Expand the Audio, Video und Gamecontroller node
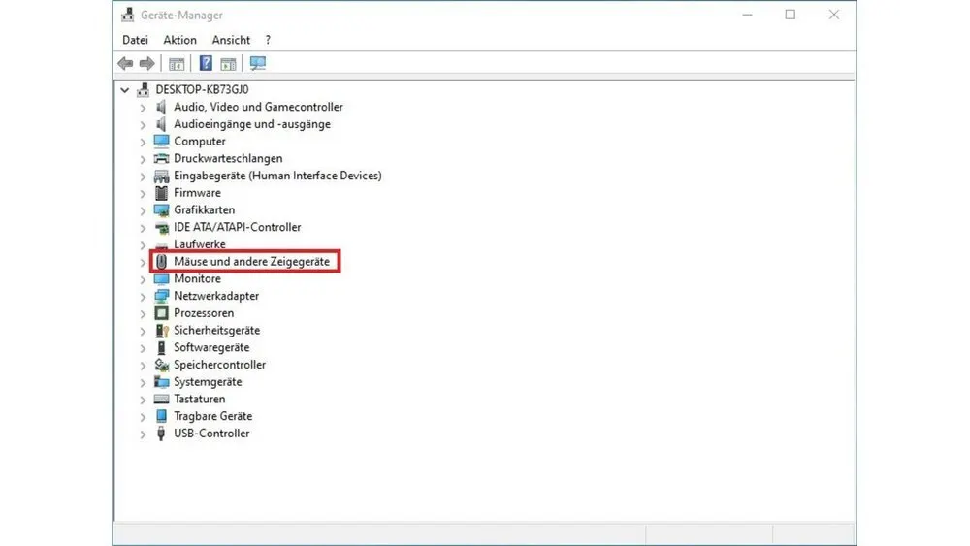The image size is (970, 546). click(x=143, y=108)
